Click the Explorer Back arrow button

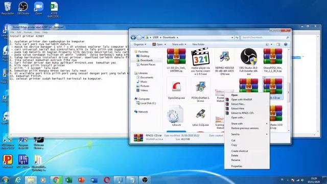click(133, 37)
